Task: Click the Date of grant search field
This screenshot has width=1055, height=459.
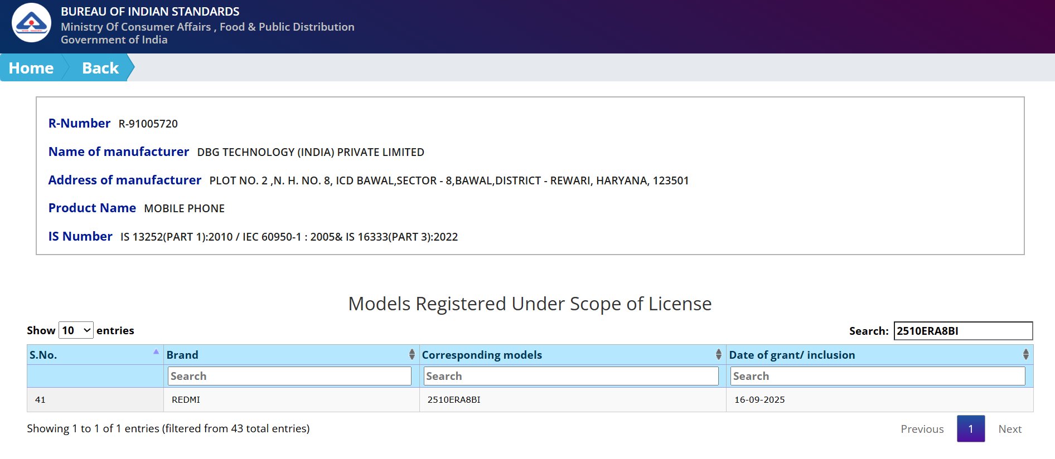Action: (877, 376)
